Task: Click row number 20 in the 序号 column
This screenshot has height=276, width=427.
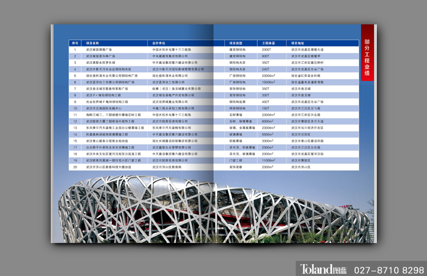Action: (x=75, y=167)
